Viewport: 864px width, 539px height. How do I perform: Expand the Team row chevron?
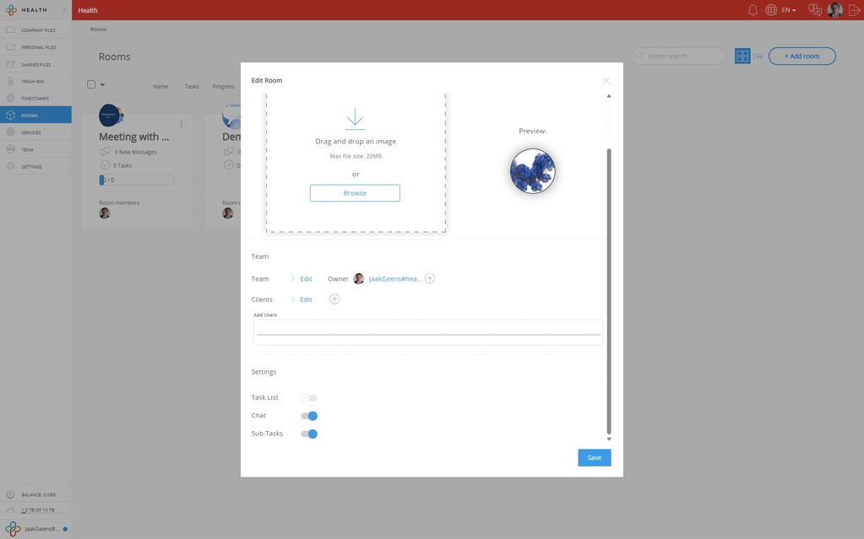click(x=292, y=278)
